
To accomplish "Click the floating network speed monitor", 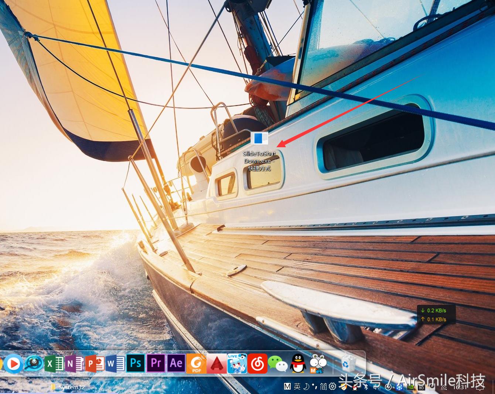I will [437, 314].
